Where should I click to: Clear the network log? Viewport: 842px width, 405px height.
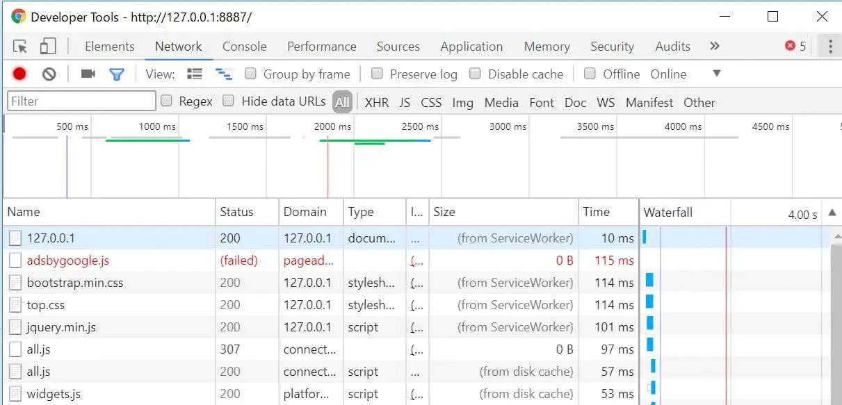49,74
